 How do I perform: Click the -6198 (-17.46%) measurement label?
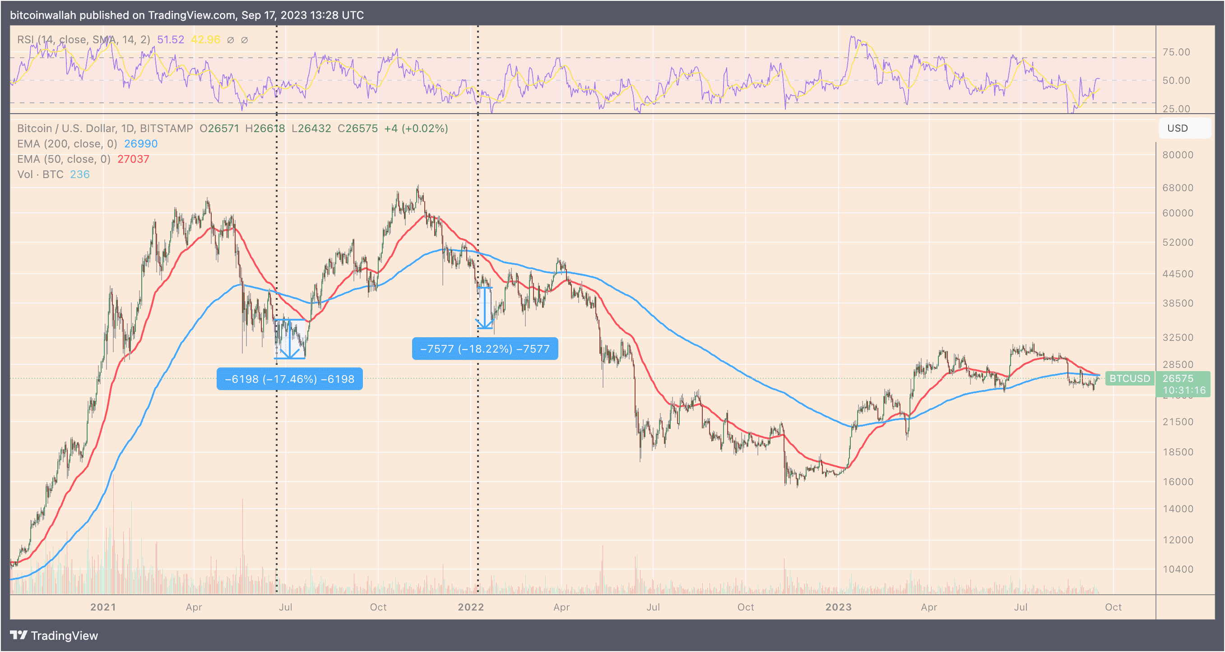click(x=290, y=379)
